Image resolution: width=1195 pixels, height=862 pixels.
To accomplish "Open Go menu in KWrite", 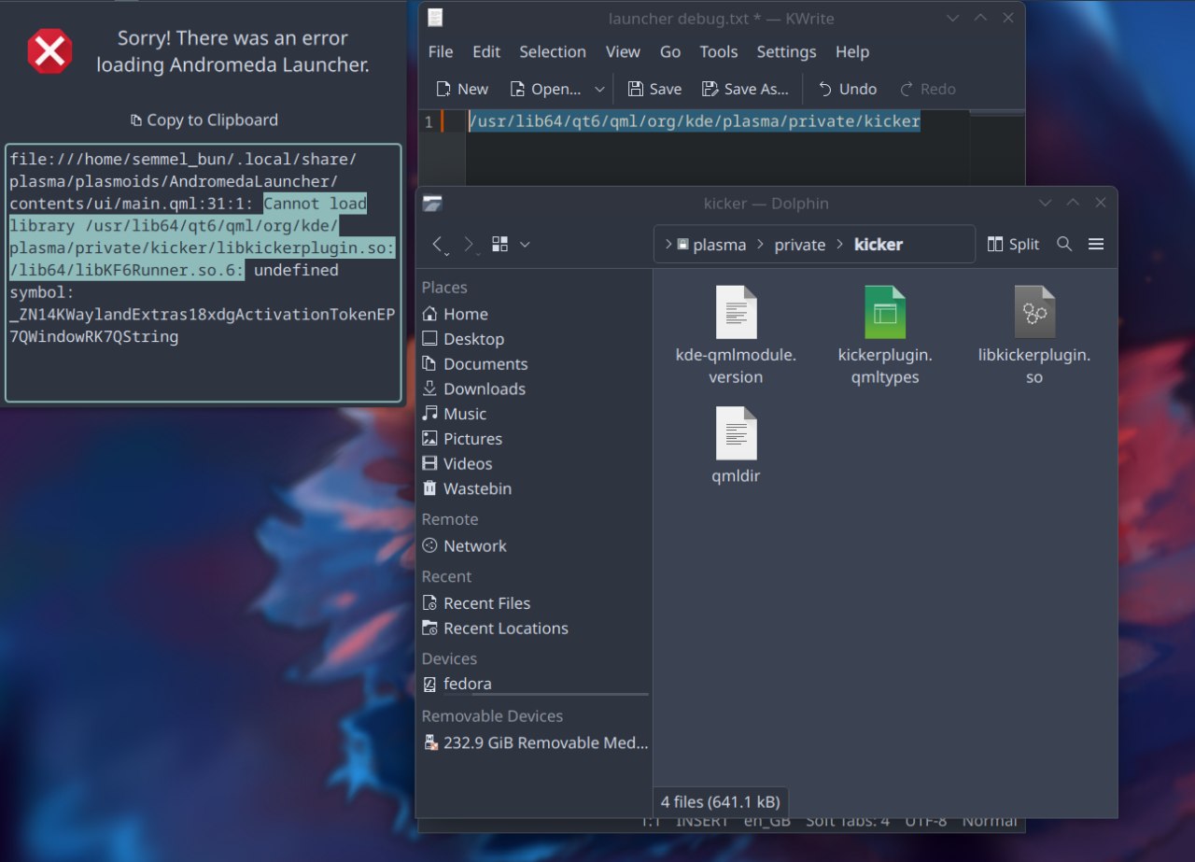I will click(x=670, y=52).
